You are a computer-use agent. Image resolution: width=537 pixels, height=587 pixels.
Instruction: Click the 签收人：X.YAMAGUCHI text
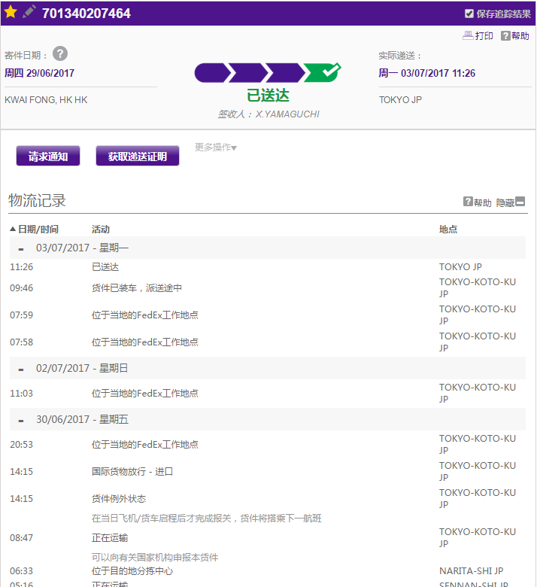(268, 114)
